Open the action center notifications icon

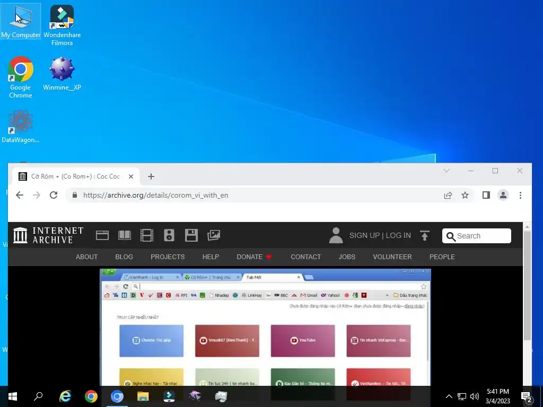527,396
